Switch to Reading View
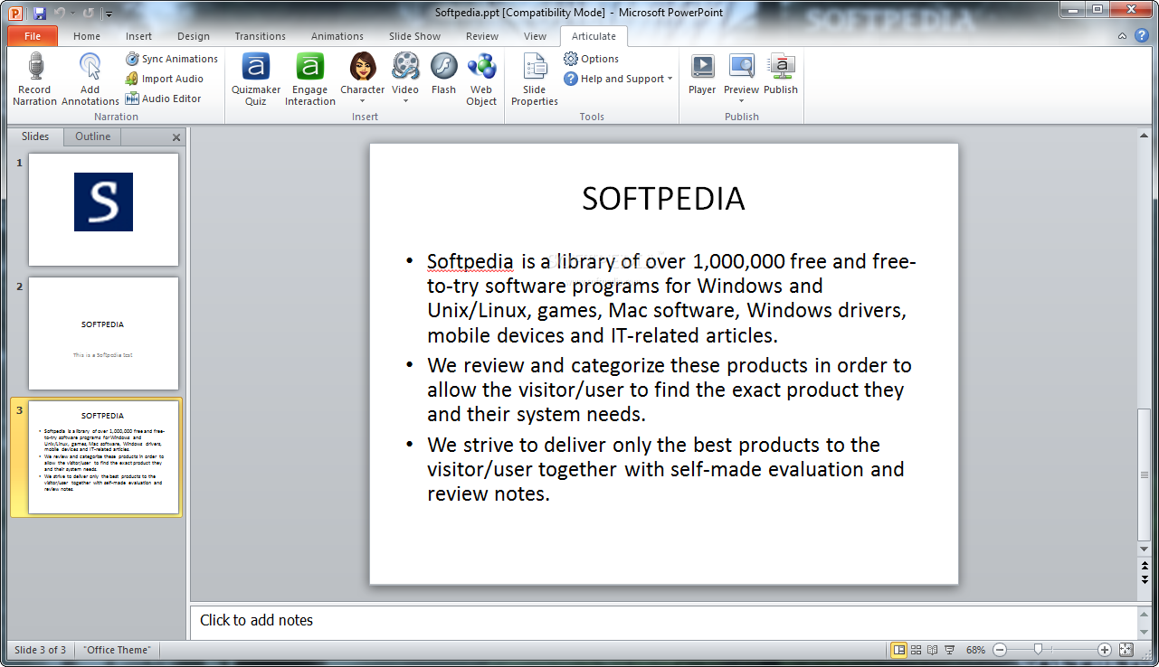Viewport: 1159px width, 667px height. tap(932, 650)
